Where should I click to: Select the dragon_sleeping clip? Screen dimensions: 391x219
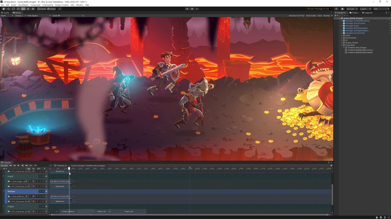click(68, 211)
